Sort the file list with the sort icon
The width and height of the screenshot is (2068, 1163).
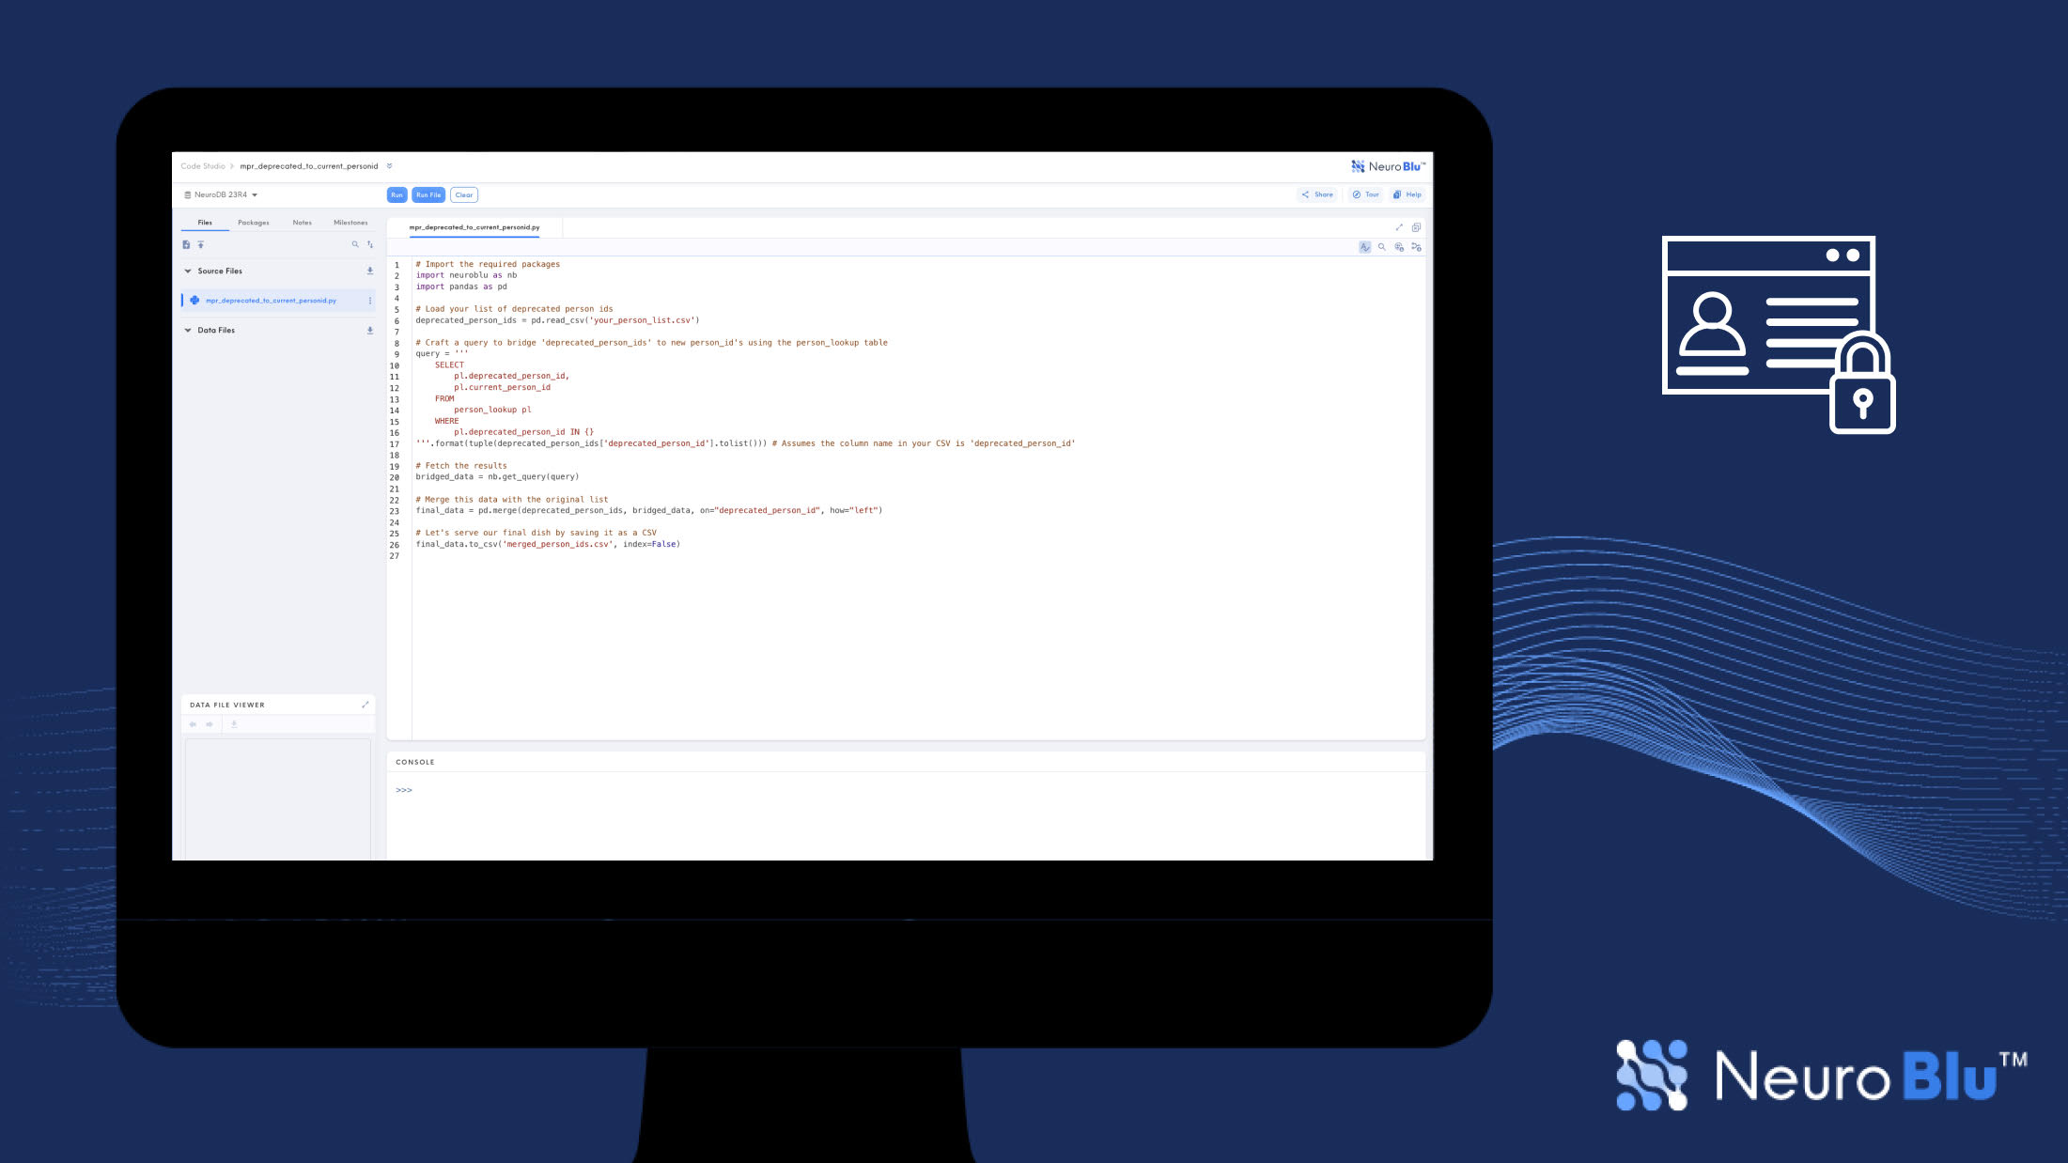point(370,244)
